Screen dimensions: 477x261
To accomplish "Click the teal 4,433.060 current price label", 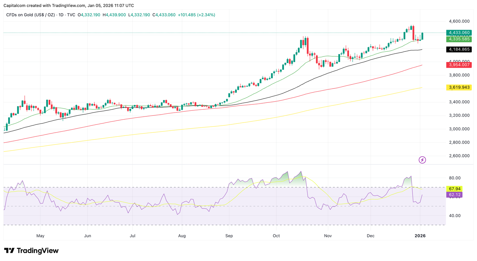I will (x=459, y=33).
